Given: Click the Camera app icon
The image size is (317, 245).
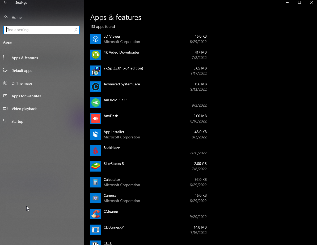Looking at the screenshot, I should tap(96, 198).
